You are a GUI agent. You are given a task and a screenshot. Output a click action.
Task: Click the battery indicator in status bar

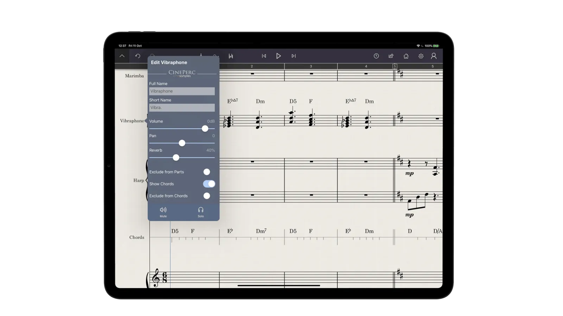pos(436,46)
